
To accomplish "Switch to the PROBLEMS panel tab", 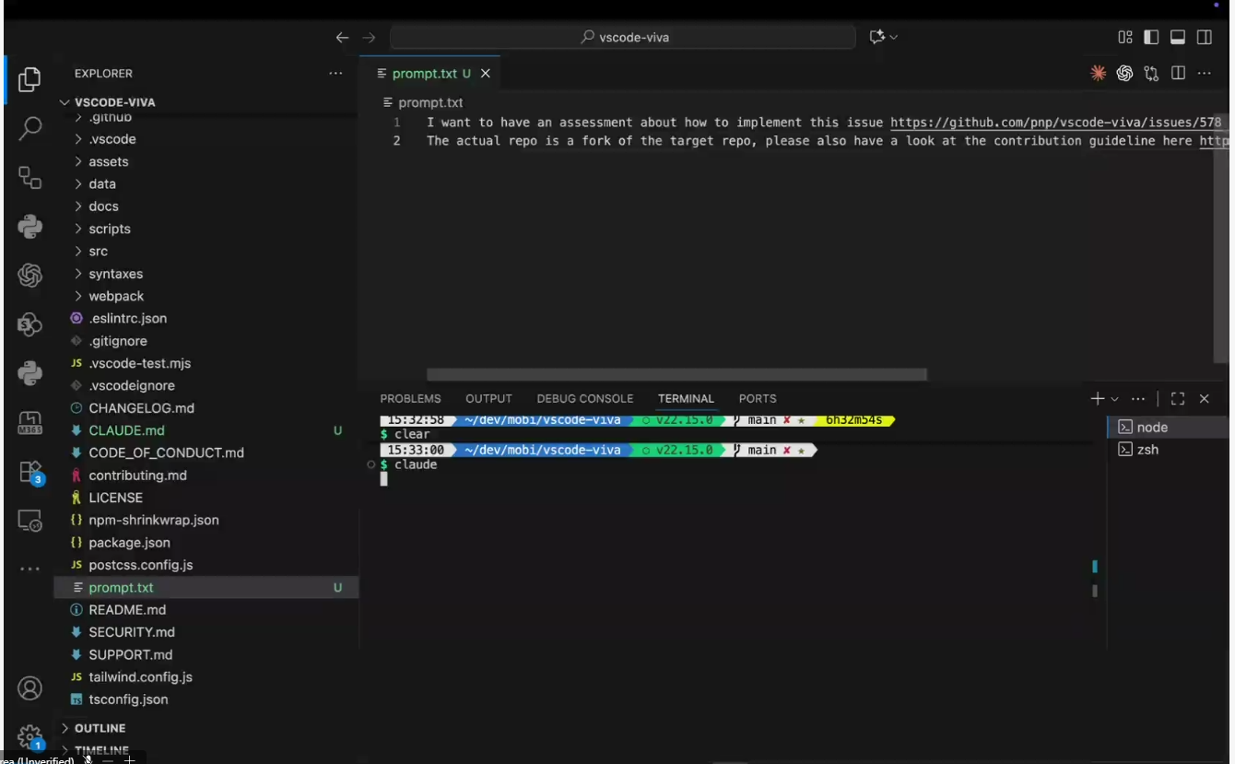I will tap(410, 399).
